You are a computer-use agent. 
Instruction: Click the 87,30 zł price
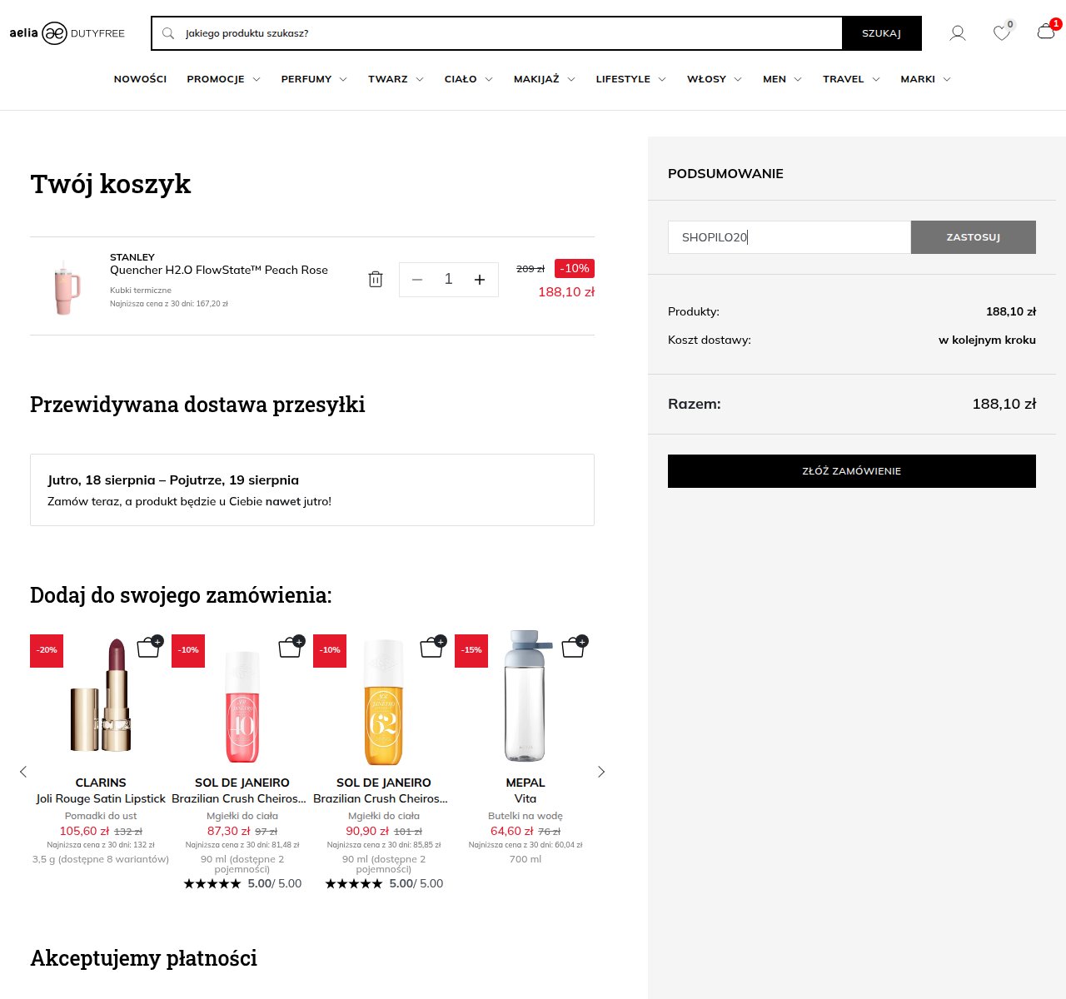229,831
